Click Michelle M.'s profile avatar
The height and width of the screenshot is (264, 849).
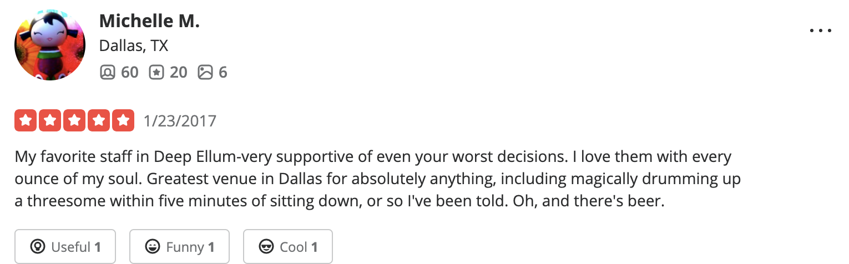click(x=50, y=45)
